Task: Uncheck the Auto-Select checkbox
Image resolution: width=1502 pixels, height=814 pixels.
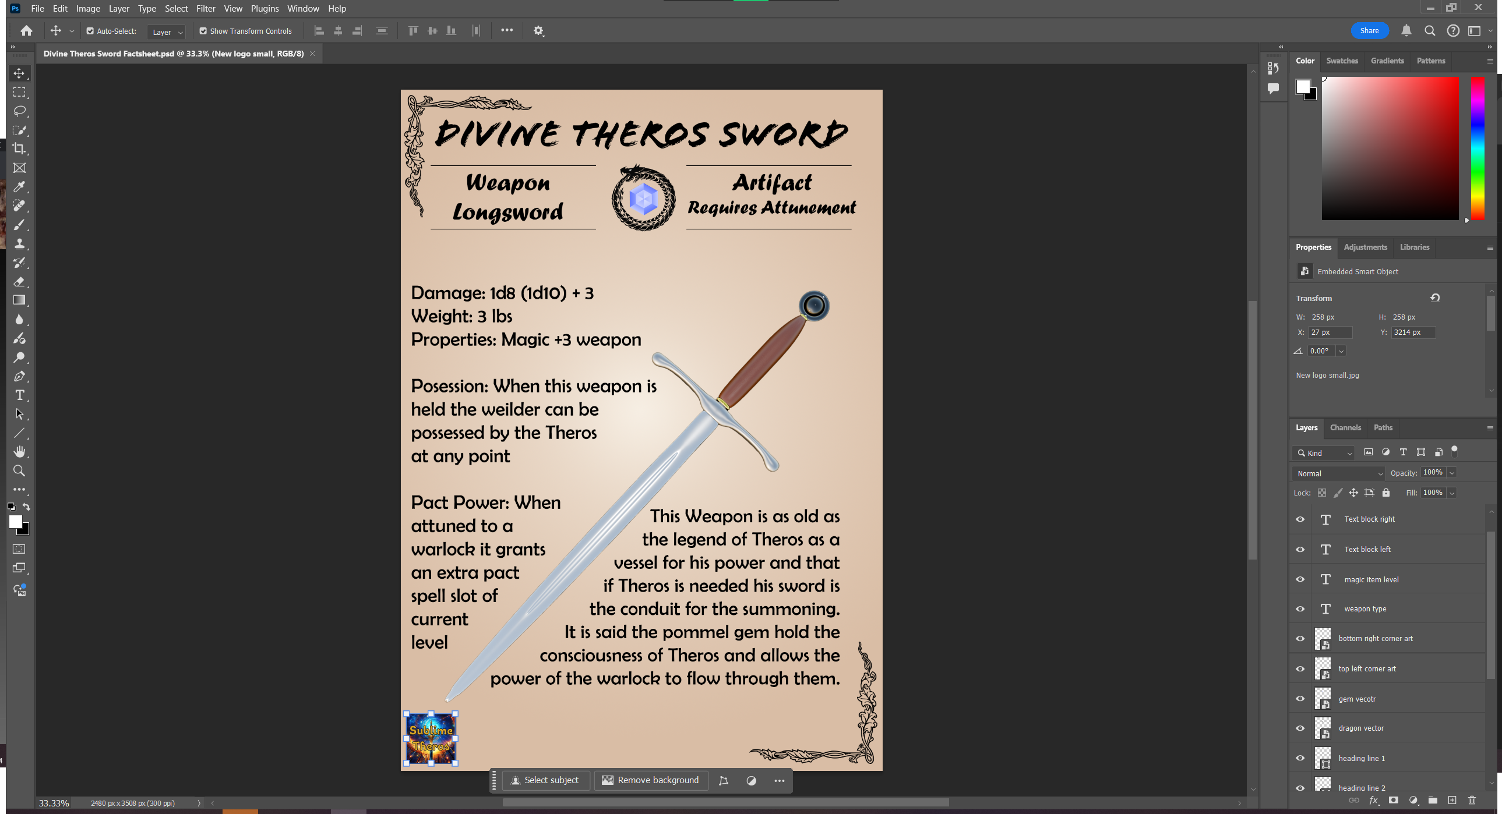Action: click(90, 31)
